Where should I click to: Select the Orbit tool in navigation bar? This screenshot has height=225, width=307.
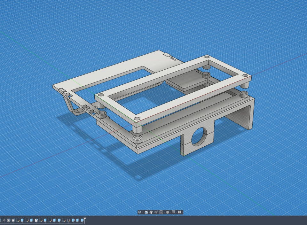coord(140,212)
